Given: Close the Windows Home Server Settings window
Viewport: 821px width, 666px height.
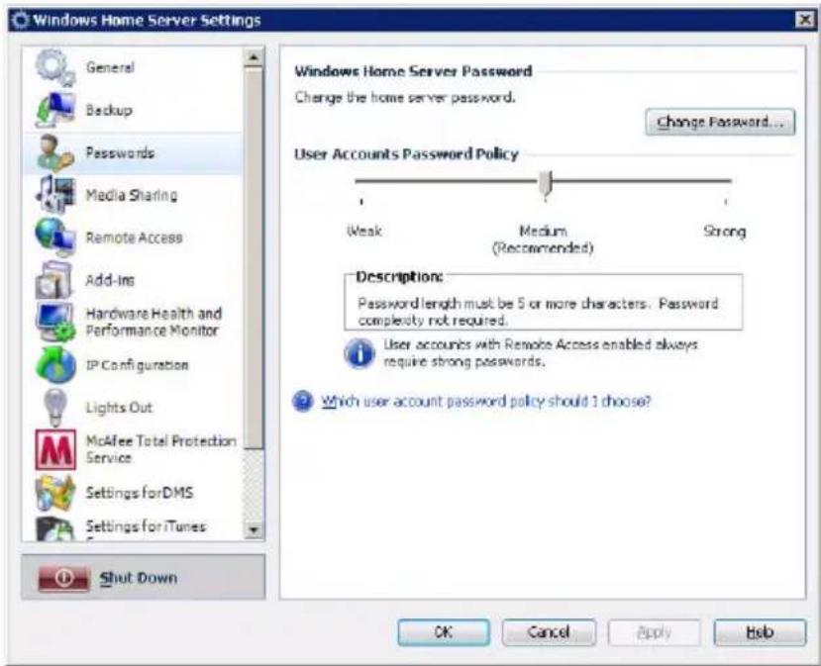Looking at the screenshot, I should coord(805,20).
